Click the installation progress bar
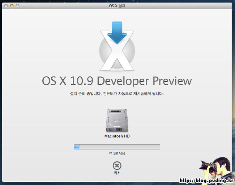Screen dimensions: 235x185 (x=117, y=147)
